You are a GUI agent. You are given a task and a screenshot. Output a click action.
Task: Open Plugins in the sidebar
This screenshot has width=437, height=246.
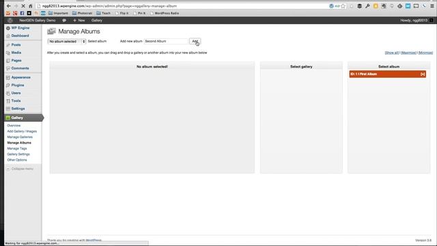[18, 85]
